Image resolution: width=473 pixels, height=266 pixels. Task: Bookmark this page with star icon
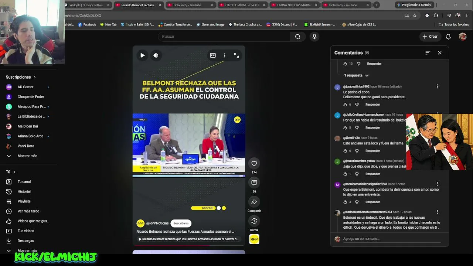coord(415,16)
